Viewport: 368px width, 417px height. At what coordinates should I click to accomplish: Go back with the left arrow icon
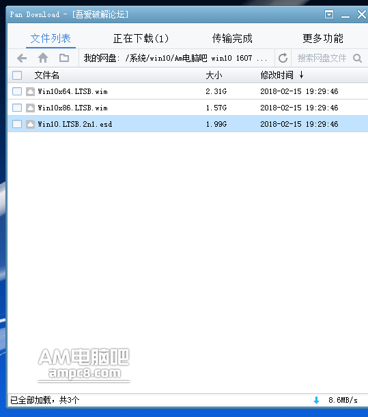click(x=22, y=58)
